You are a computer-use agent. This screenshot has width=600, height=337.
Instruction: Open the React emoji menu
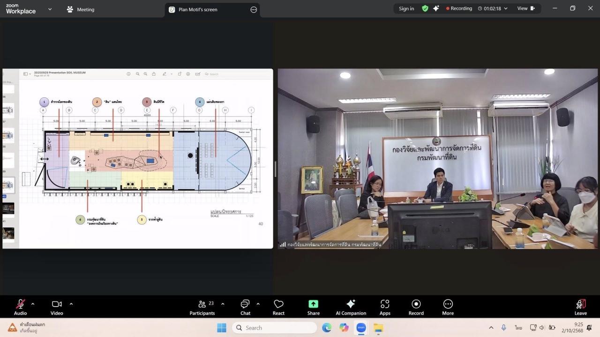click(x=278, y=307)
